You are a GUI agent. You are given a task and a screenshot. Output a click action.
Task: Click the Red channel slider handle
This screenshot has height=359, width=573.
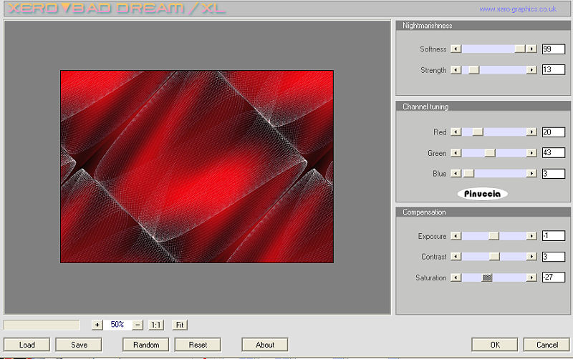pyautogui.click(x=478, y=132)
